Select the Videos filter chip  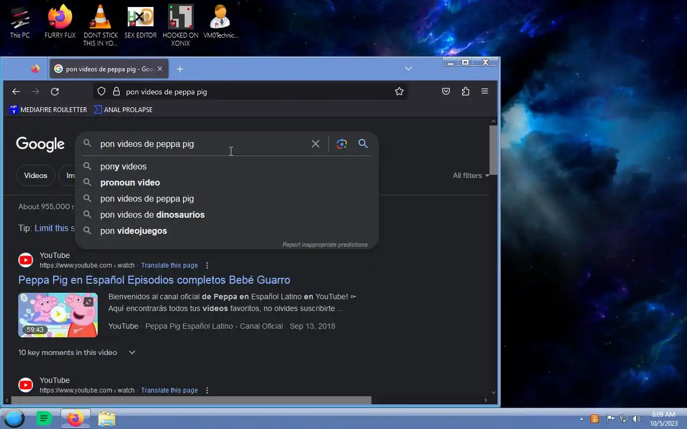tap(35, 175)
